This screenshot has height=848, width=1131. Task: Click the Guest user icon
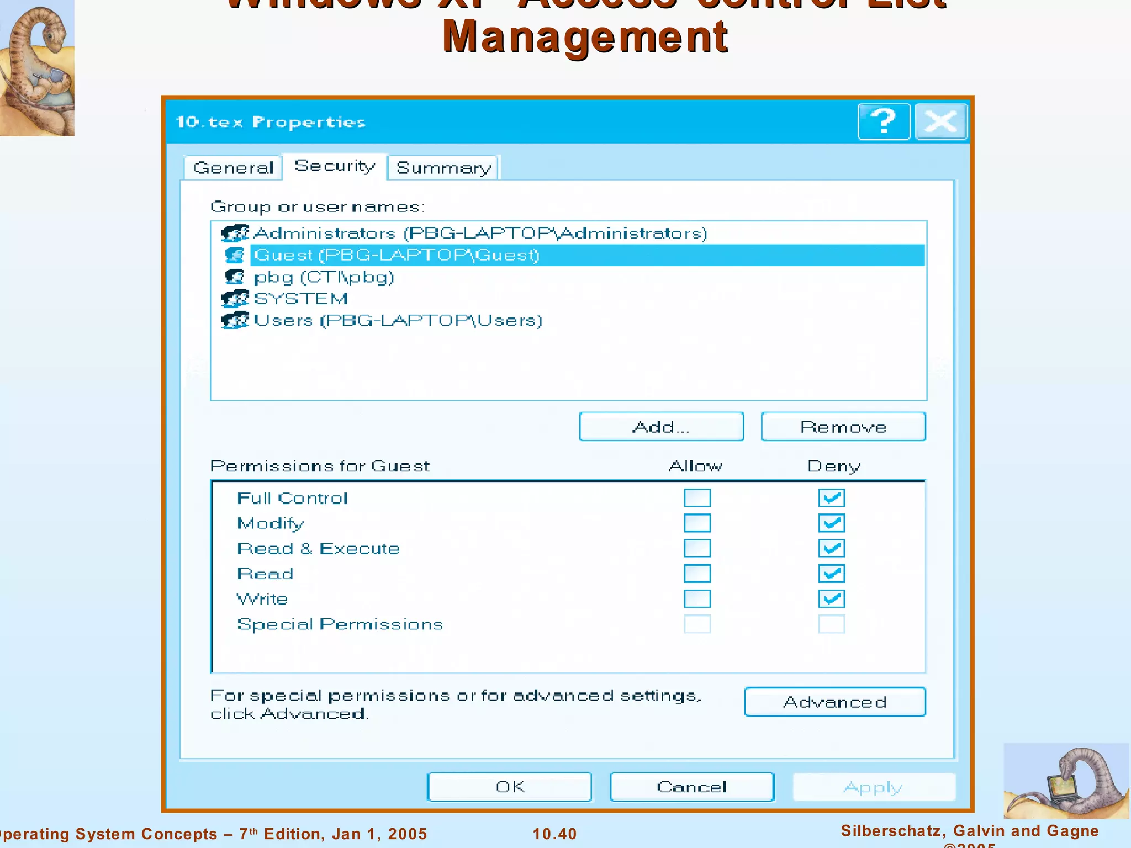235,255
